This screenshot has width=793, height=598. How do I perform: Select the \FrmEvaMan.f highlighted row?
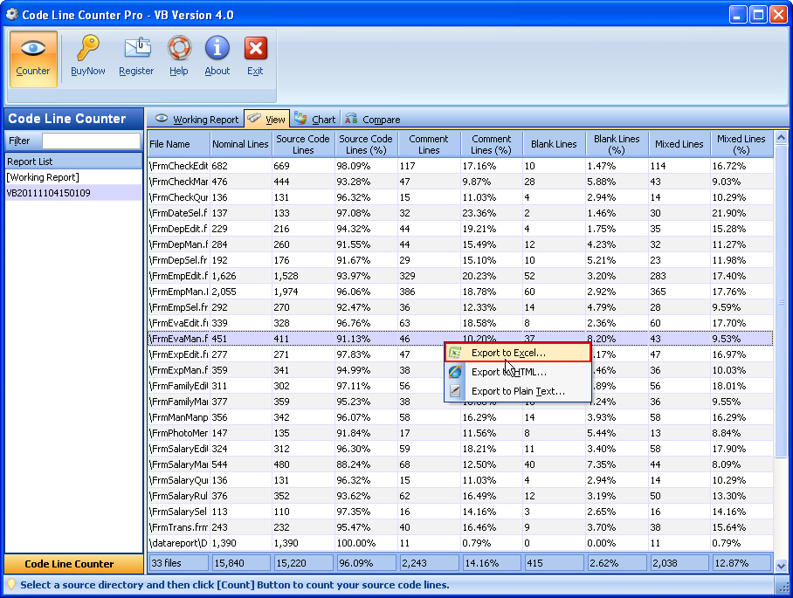click(460, 339)
